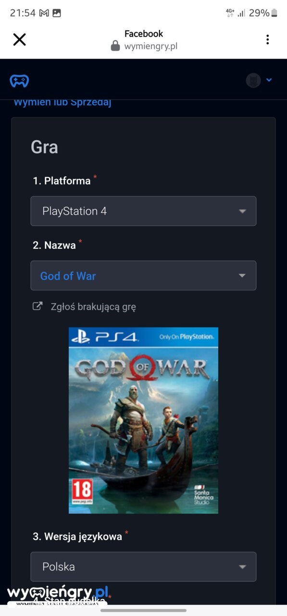
Task: Open the PlayStation 4 platform dropdown
Action: (143, 211)
